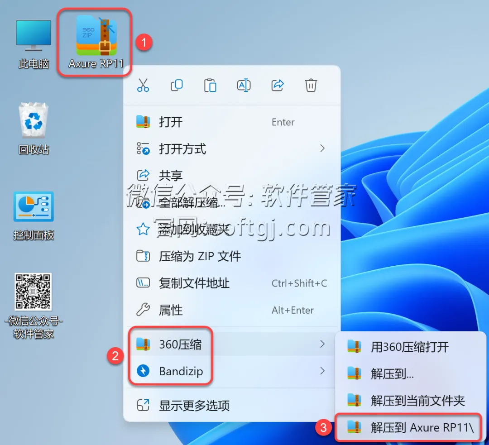
Task: Expand the Bandizip chevron arrow
Action: (x=322, y=371)
